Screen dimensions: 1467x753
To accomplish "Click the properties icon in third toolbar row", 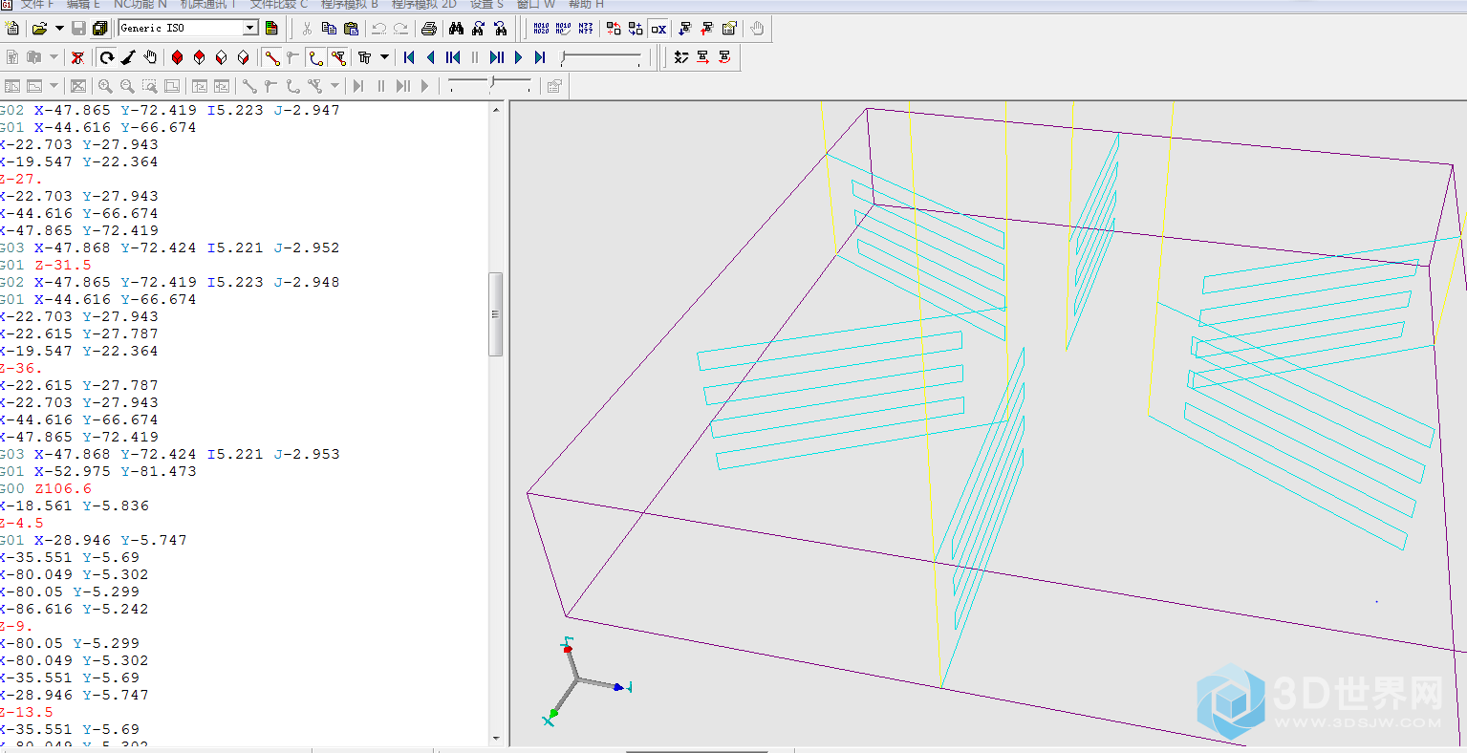I will 554,86.
